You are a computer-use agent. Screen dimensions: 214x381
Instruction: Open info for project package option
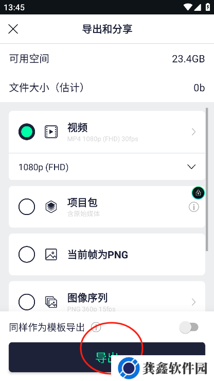[x=193, y=207]
